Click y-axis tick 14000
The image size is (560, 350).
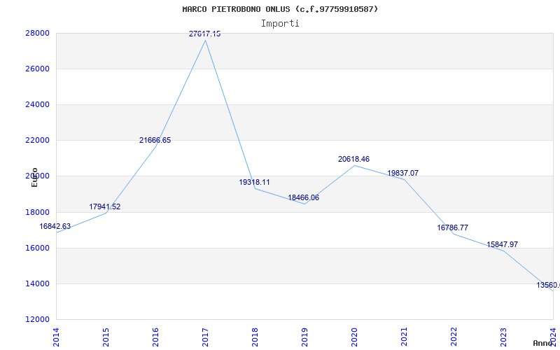(37, 284)
